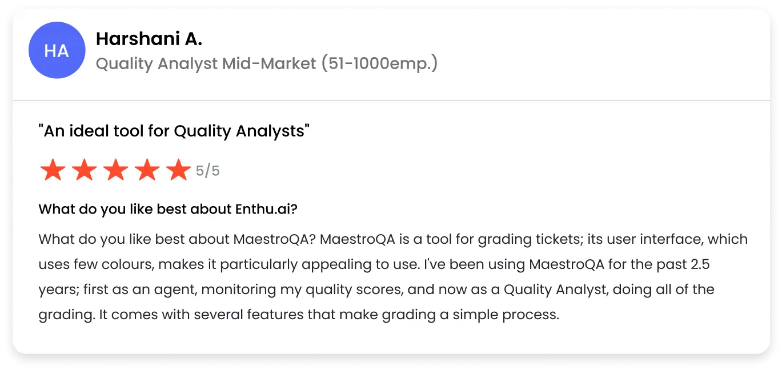Choose the fourth rating star

click(147, 170)
